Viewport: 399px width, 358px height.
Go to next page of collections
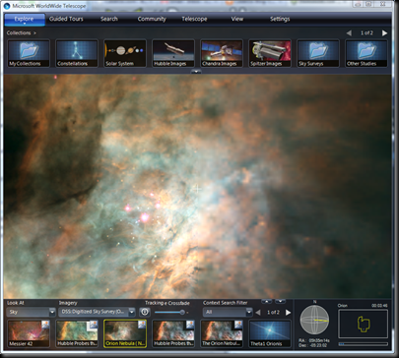coord(384,32)
